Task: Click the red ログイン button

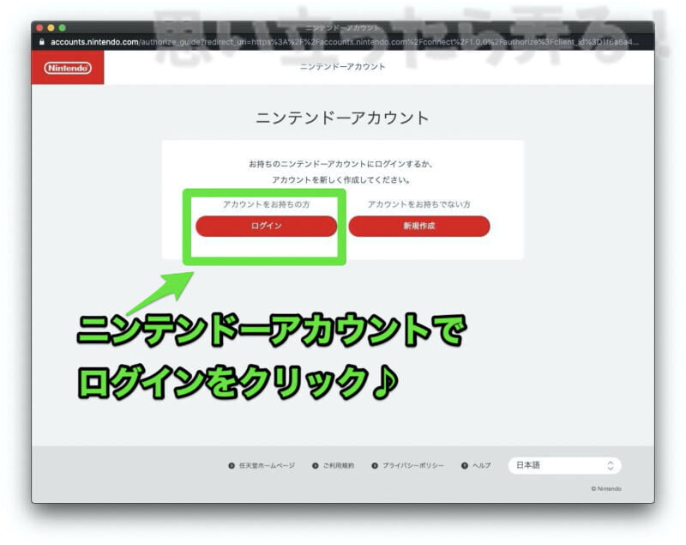Action: pyautogui.click(x=266, y=226)
